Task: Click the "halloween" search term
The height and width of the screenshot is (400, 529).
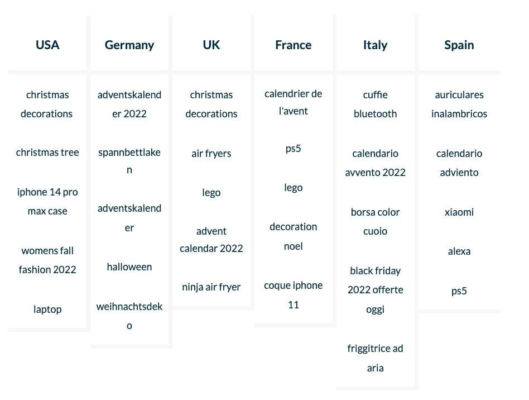Action: pyautogui.click(x=129, y=267)
